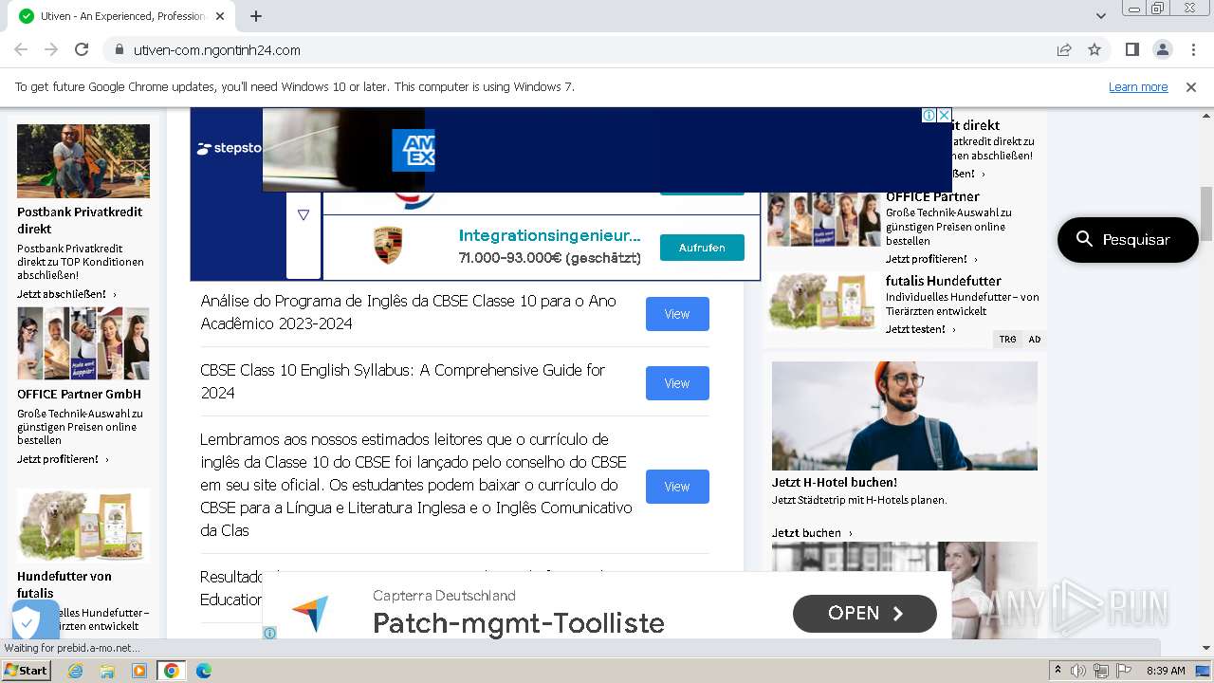Click the Pesquisar search button
1214x683 pixels.
[1128, 239]
